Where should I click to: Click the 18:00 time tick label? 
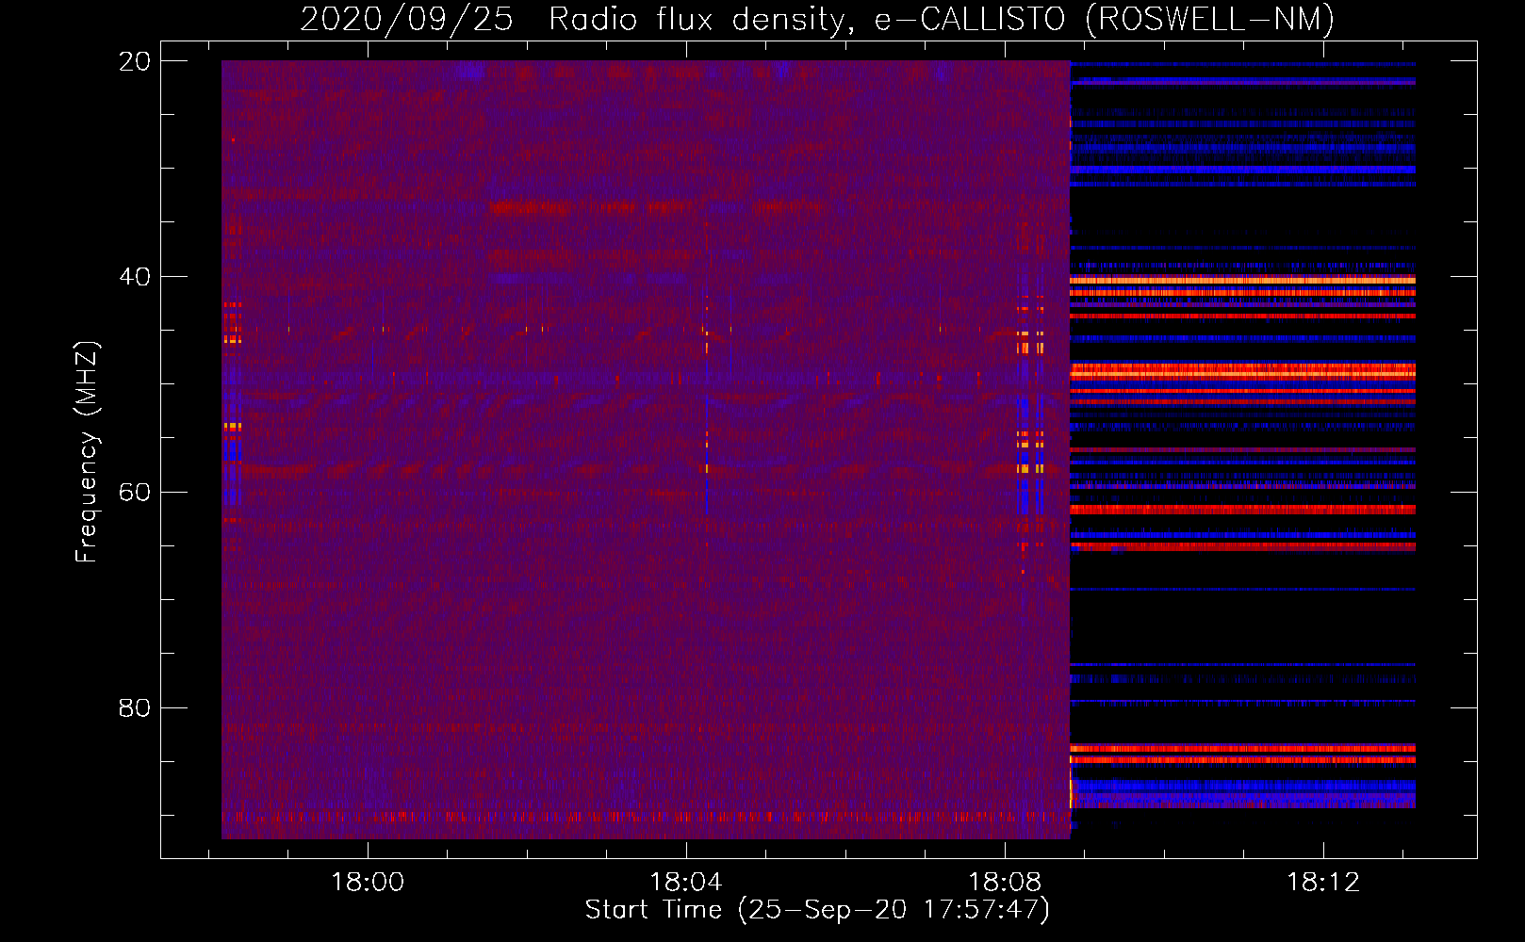368,882
